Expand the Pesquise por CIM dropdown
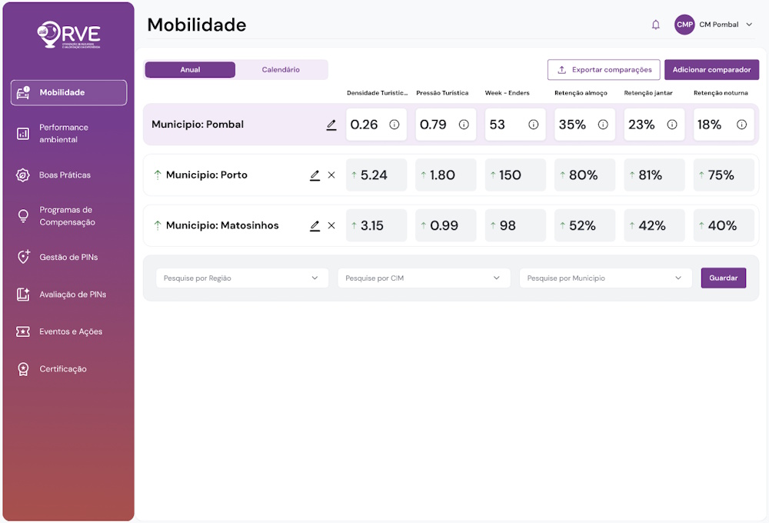Viewport: 769px width, 523px height. click(423, 278)
